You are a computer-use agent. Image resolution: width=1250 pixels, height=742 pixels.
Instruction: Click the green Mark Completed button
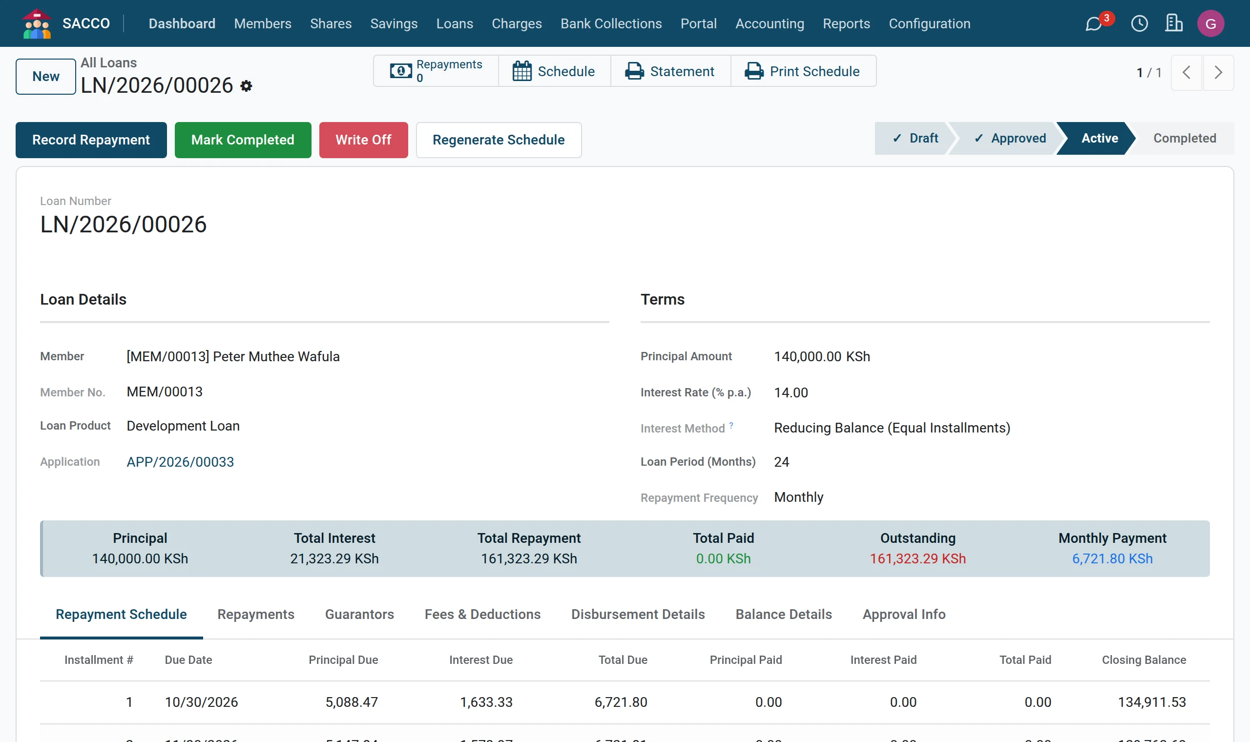click(243, 140)
